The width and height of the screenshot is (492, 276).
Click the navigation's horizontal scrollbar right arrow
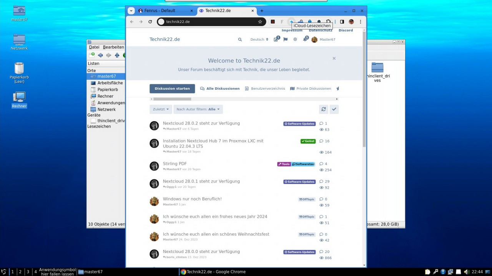[337, 99]
